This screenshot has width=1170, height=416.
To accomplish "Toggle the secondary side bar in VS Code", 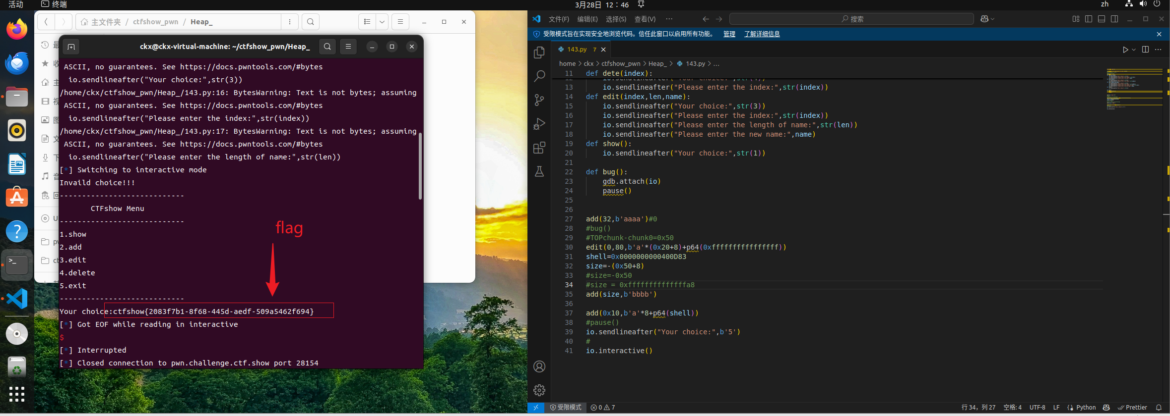I will pyautogui.click(x=1114, y=19).
